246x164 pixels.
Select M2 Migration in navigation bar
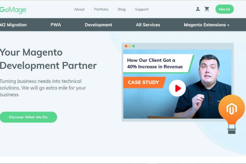click(x=13, y=25)
